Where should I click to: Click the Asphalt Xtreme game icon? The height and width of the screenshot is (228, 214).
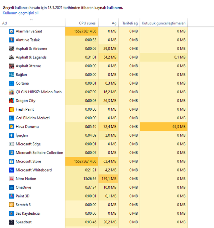click(11, 66)
